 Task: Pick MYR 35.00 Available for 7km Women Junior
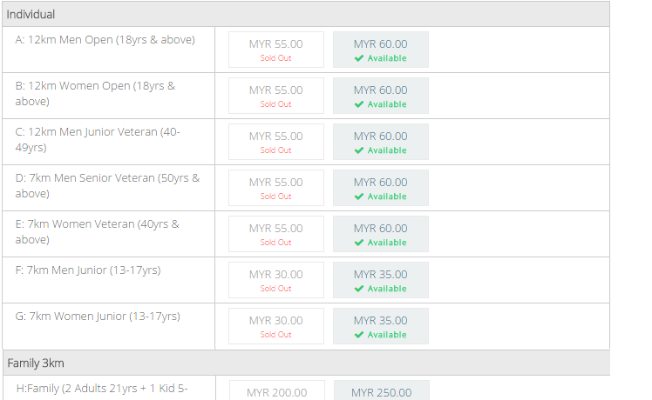(380, 326)
